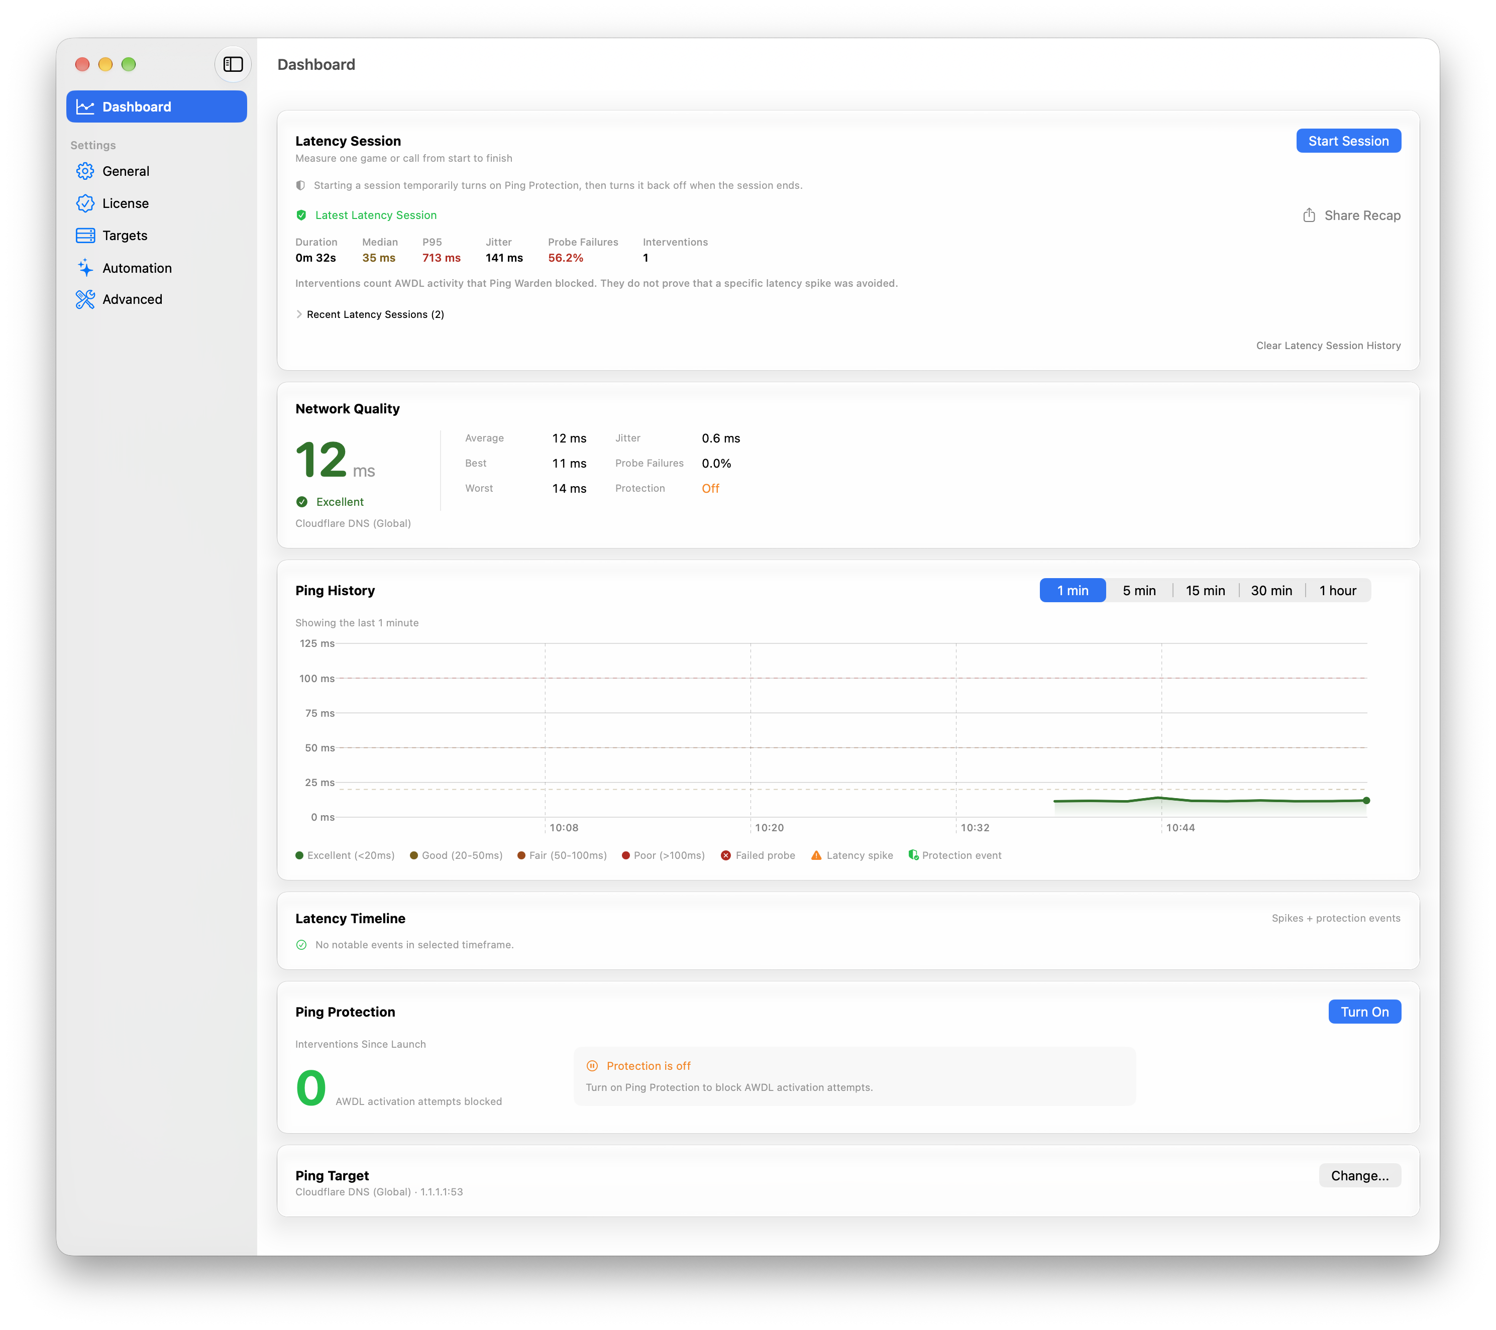
Task: Click the License badge icon
Action: (85, 203)
